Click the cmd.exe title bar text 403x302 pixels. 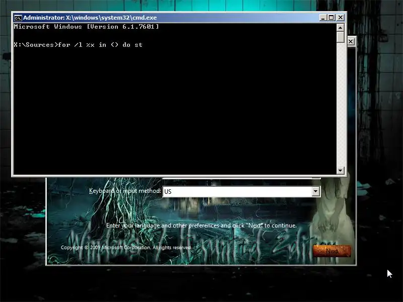[90, 18]
